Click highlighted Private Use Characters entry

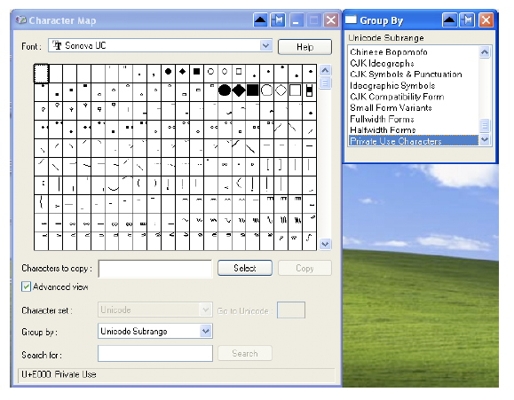click(x=414, y=141)
